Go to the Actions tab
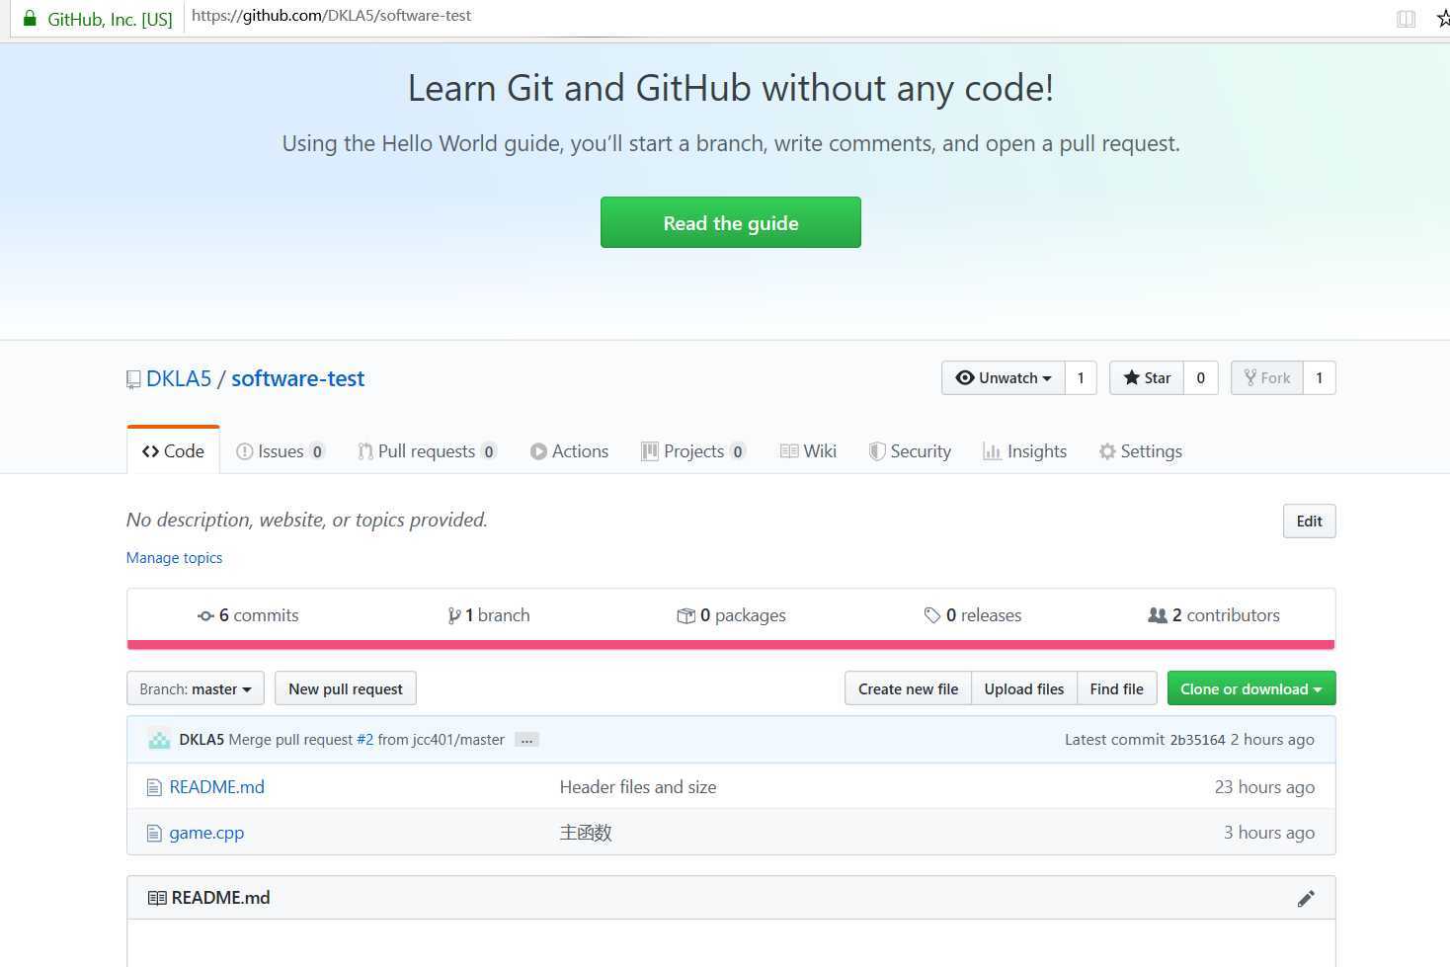The image size is (1450, 967). click(569, 450)
